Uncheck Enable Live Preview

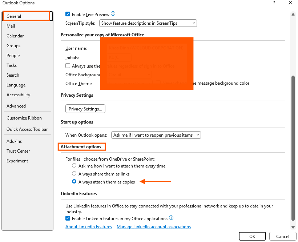(68, 14)
